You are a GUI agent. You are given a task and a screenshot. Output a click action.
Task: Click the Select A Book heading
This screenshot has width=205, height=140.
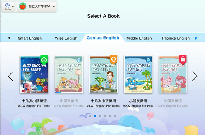[x=103, y=16]
